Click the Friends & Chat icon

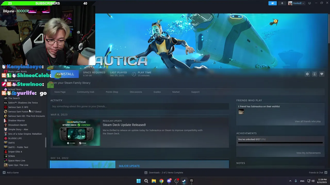point(326,172)
